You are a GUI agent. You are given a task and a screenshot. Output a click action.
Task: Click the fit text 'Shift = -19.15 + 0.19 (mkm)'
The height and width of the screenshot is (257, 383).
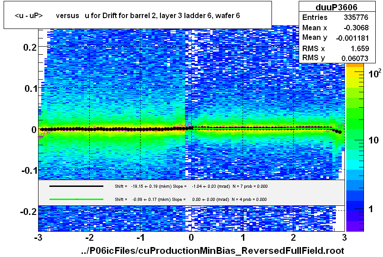143,186
